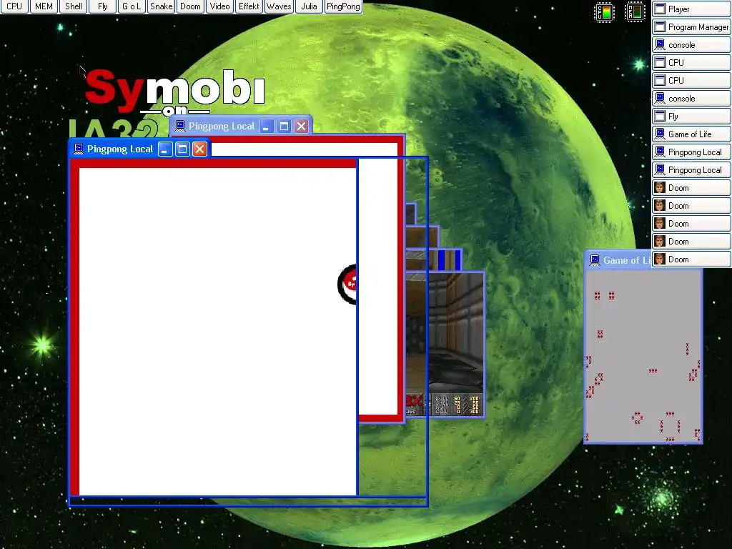Switch to Player in the task list
This screenshot has height=549, width=732.
[691, 9]
